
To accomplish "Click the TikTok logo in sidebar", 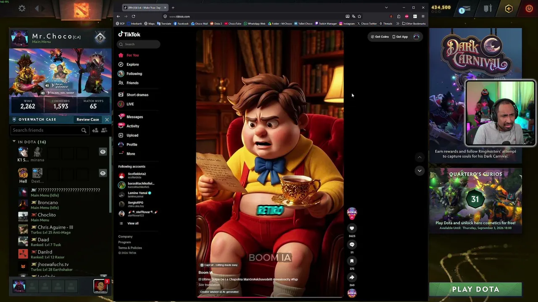I will pyautogui.click(x=129, y=34).
